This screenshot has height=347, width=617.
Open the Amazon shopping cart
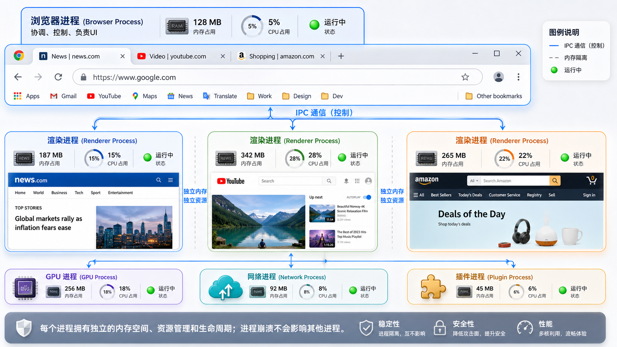pyautogui.click(x=592, y=180)
